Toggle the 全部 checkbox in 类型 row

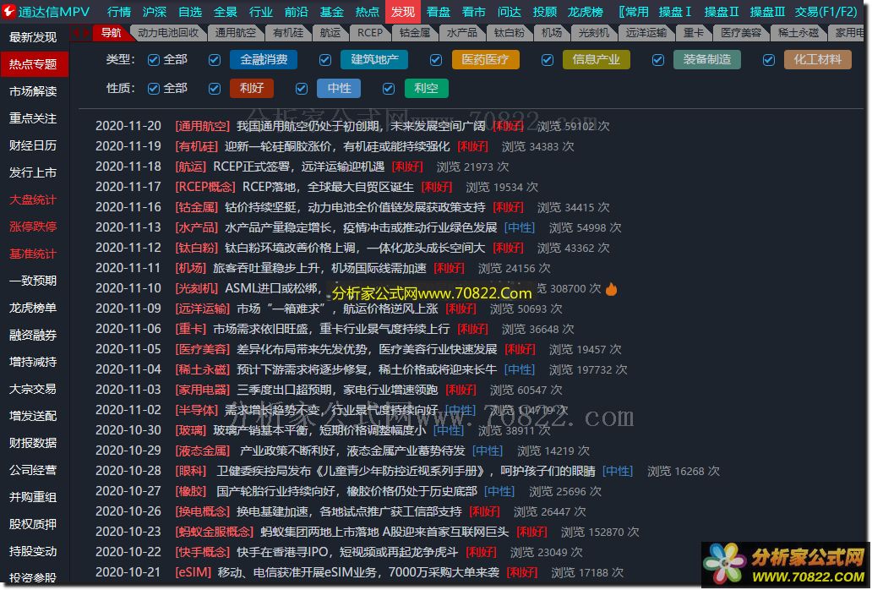(154, 59)
